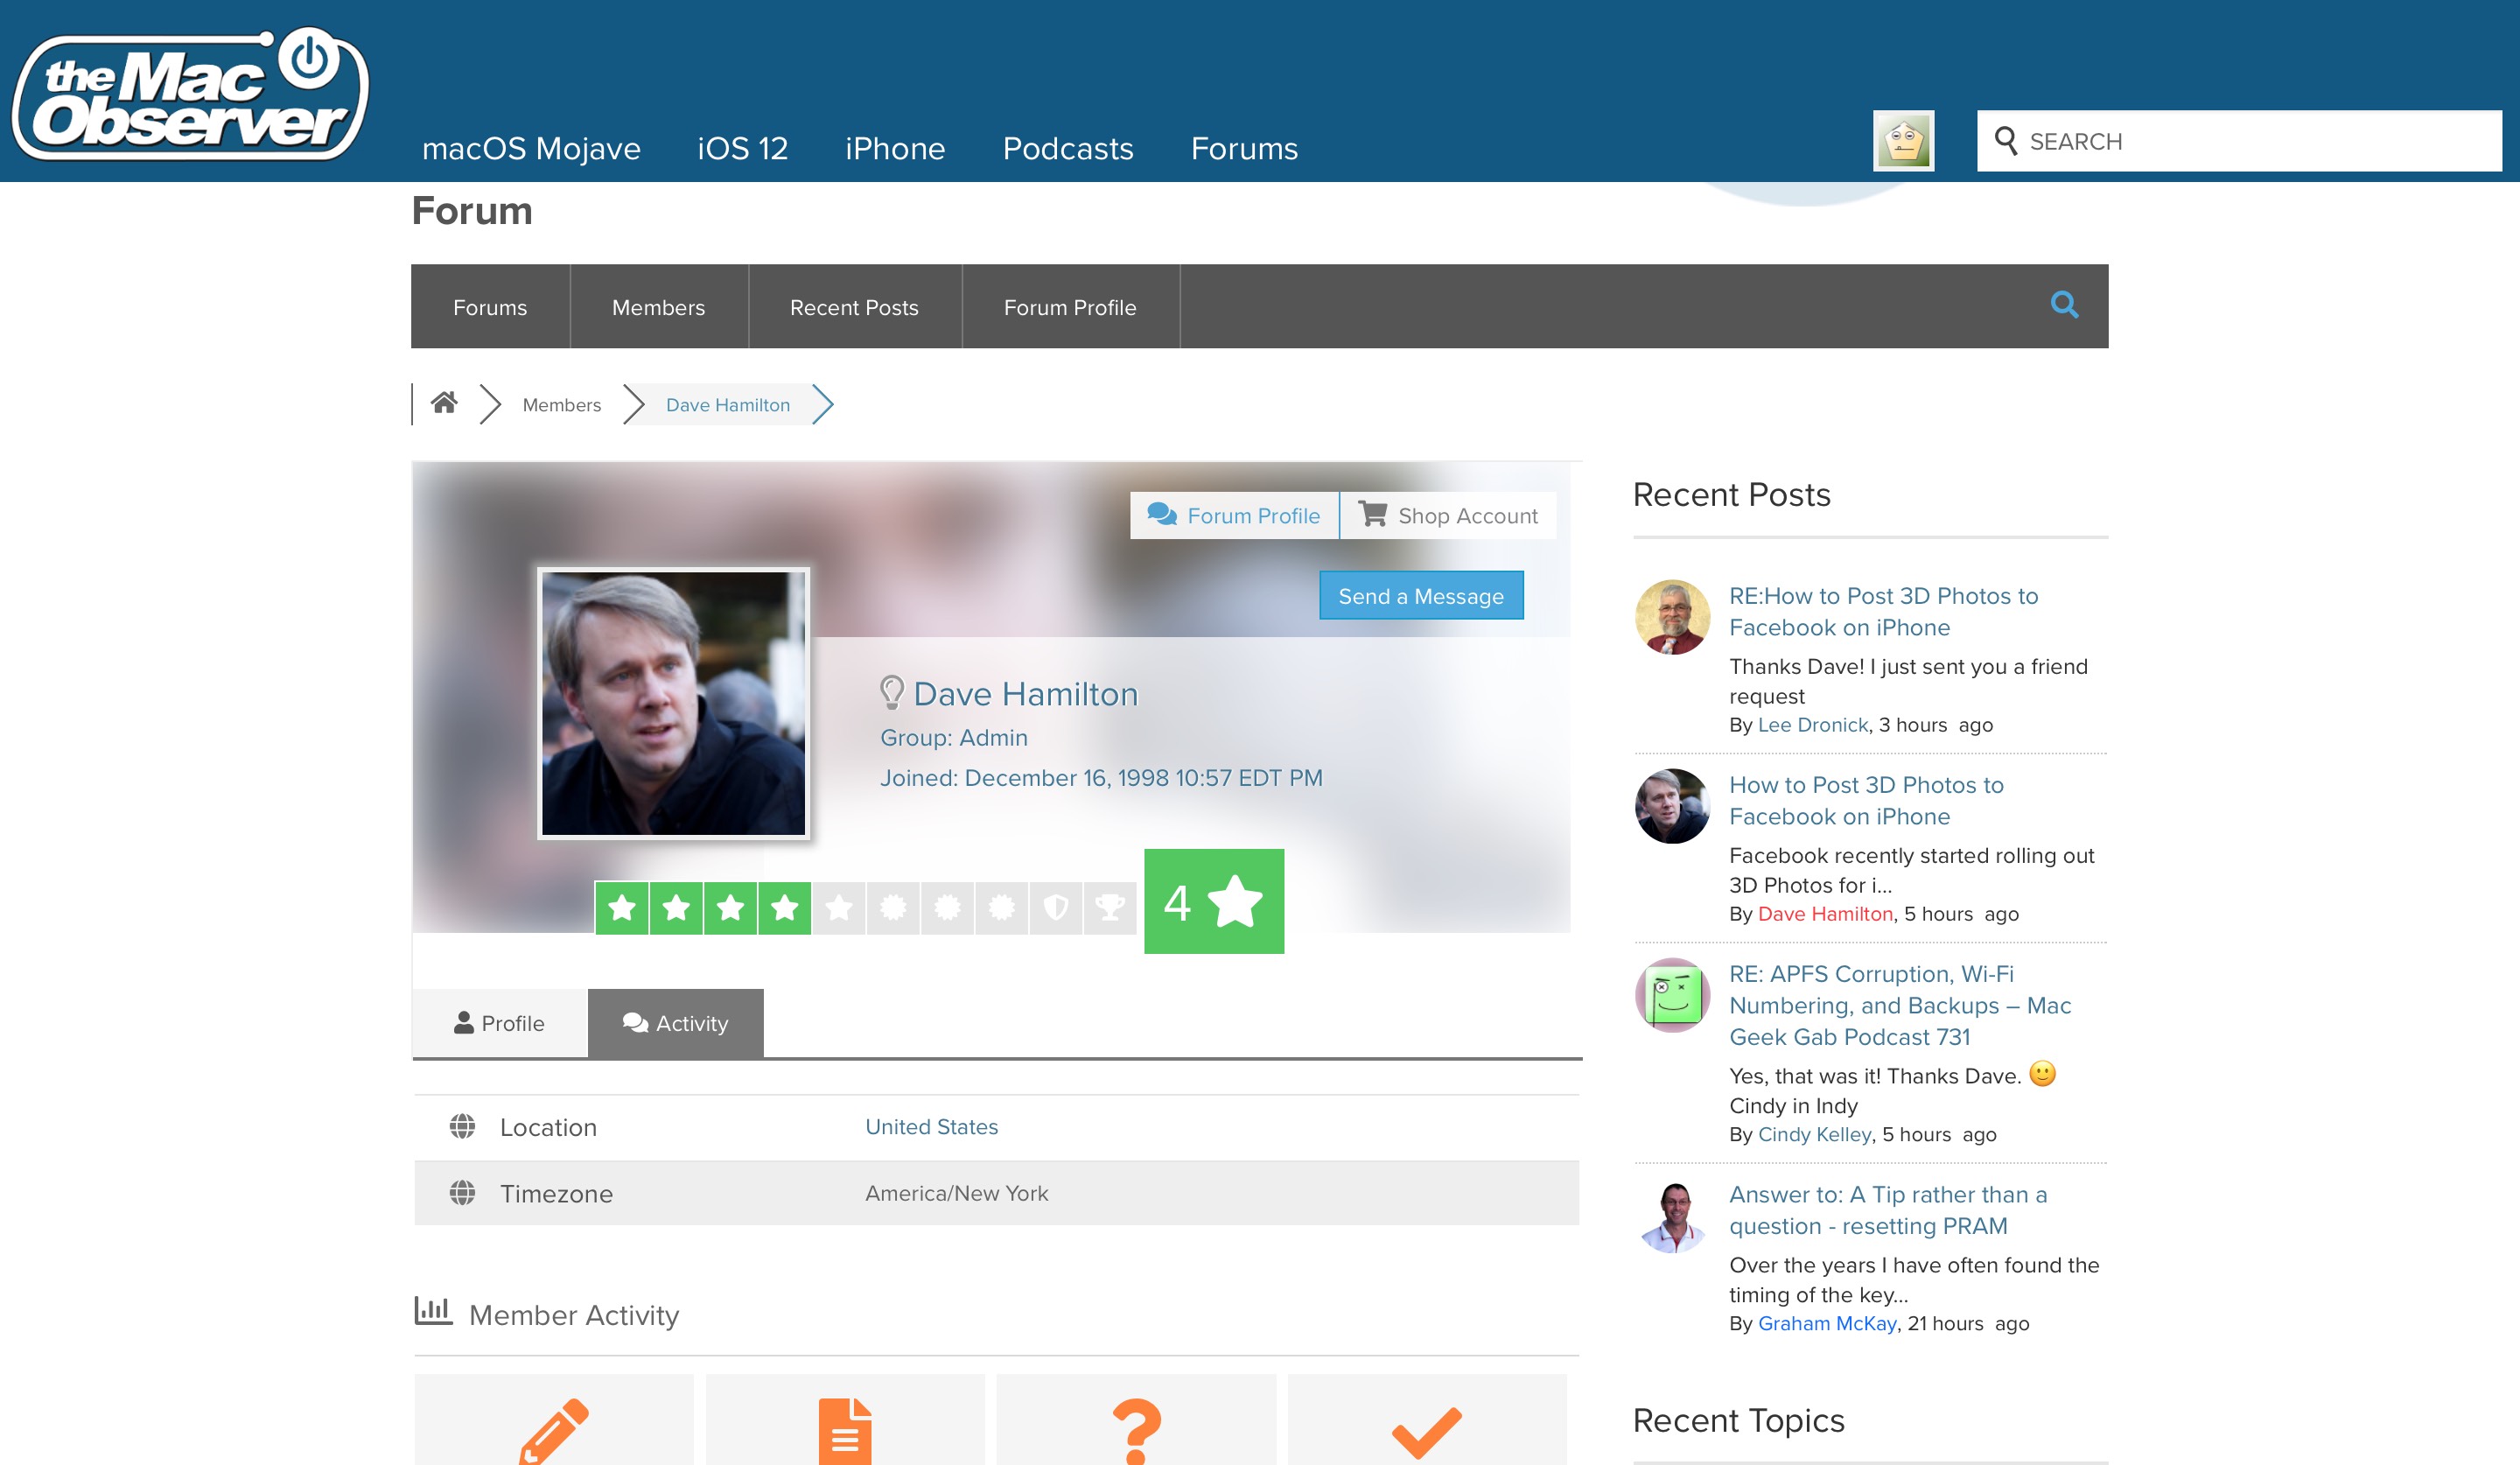Click the grey trophy rating badge
The height and width of the screenshot is (1465, 2520).
pos(1110,908)
